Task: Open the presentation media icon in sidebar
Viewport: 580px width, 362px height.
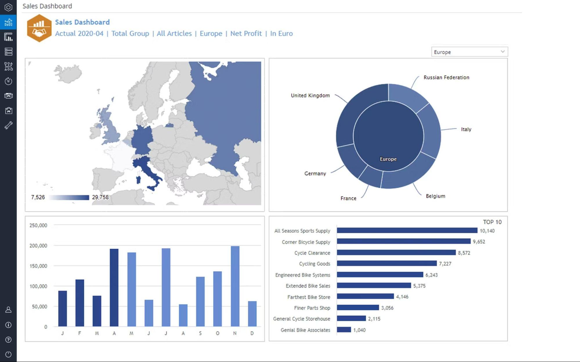Action: [x=8, y=95]
